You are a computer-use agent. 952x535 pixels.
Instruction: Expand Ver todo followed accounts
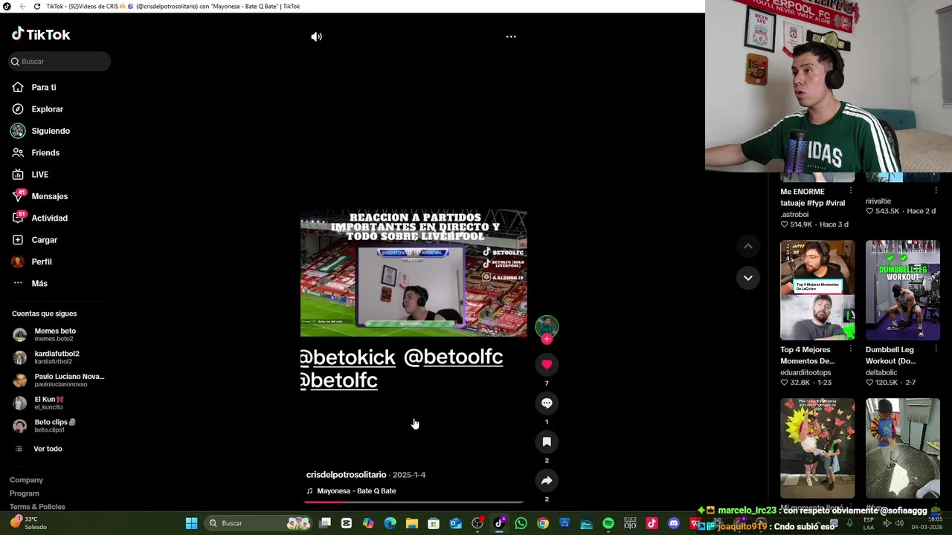click(39, 449)
